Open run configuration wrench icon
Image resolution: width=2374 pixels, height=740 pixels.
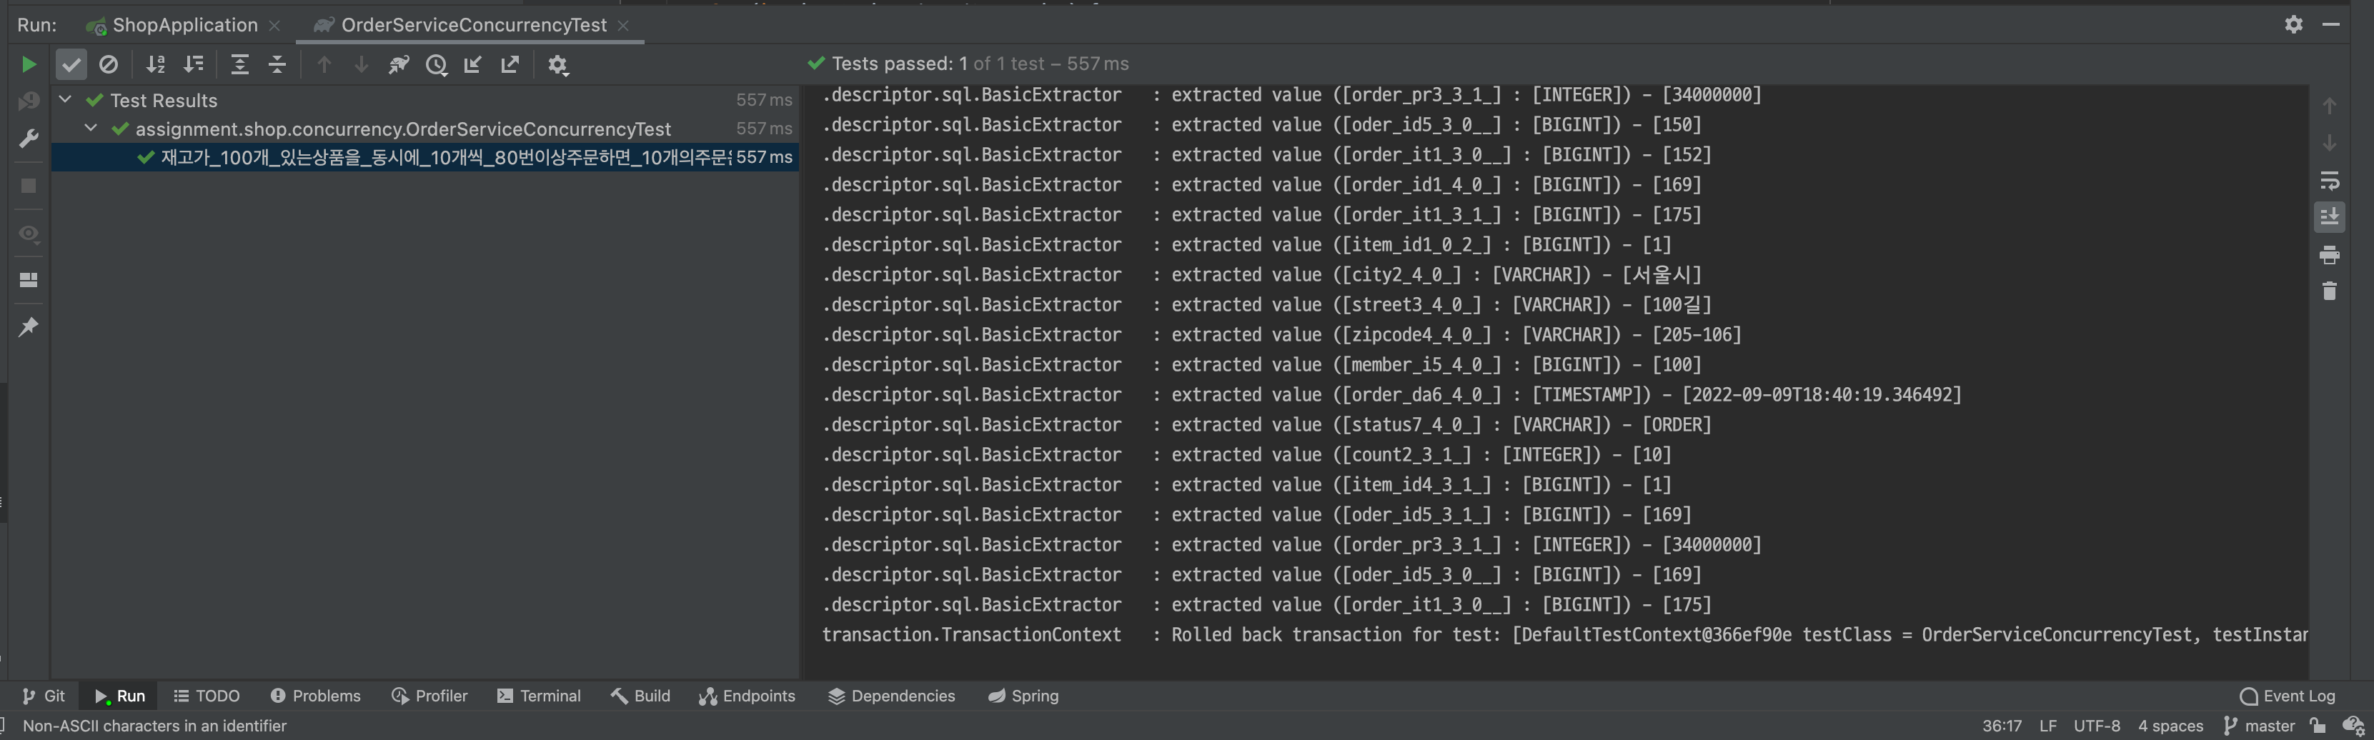(x=29, y=139)
